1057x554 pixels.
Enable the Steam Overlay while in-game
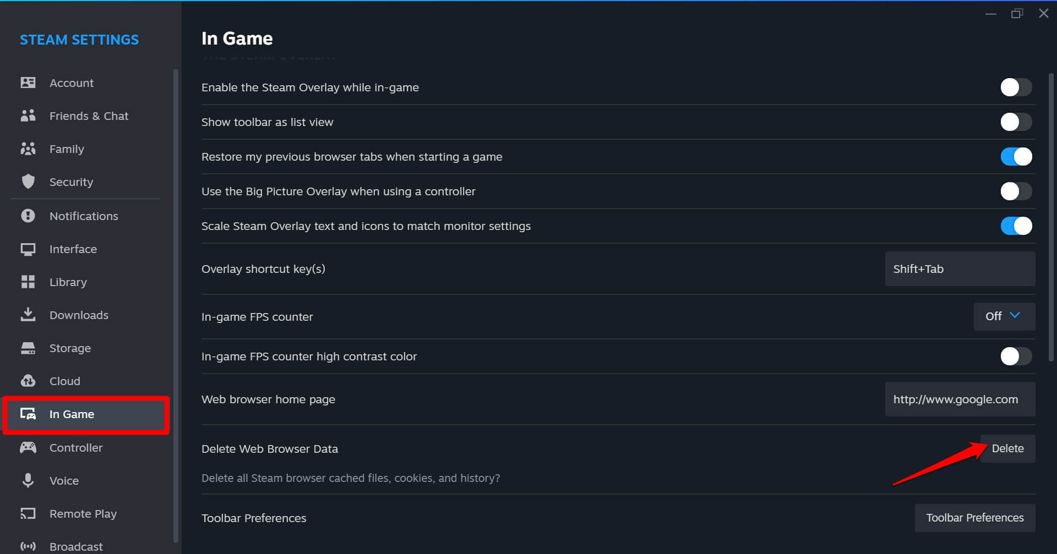1016,87
